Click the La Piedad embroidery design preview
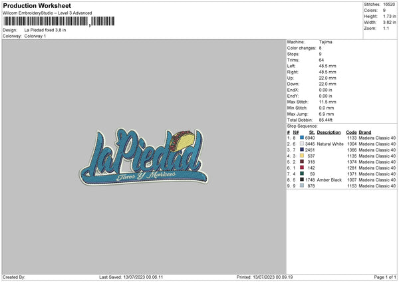Screen dimensions: 399x282 (144, 156)
